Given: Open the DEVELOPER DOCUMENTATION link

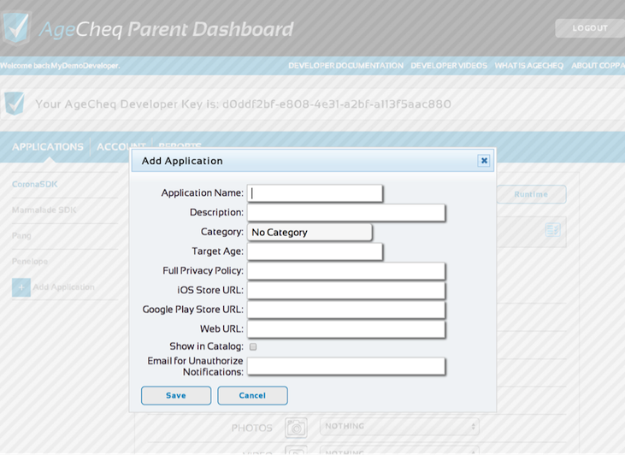Looking at the screenshot, I should [x=345, y=66].
